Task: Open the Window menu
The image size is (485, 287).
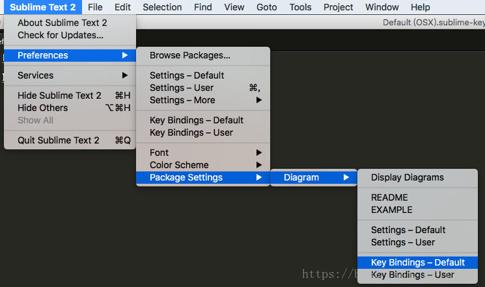Action: coord(381,7)
